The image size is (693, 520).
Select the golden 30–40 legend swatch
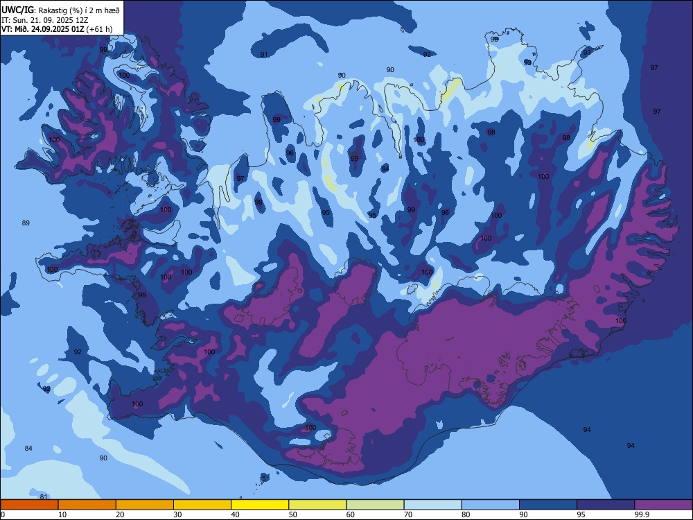tap(202, 505)
